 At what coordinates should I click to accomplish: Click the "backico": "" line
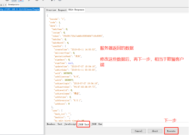62,117
